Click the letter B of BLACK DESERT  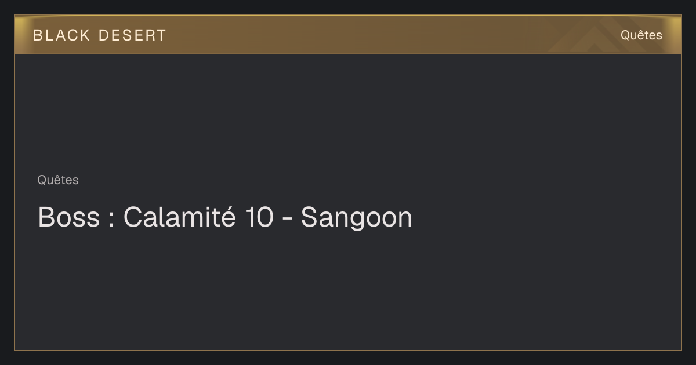[x=37, y=35]
